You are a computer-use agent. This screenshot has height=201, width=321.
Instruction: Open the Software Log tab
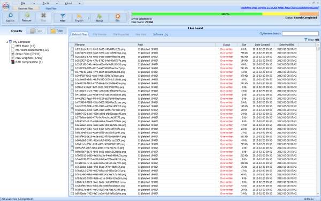pyautogui.click(x=160, y=34)
